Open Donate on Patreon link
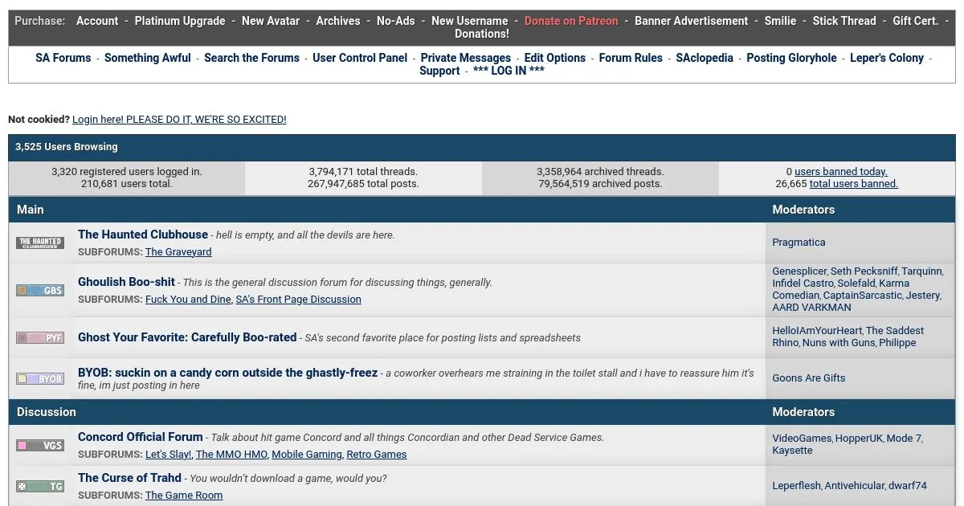The height and width of the screenshot is (506, 964). 571,21
